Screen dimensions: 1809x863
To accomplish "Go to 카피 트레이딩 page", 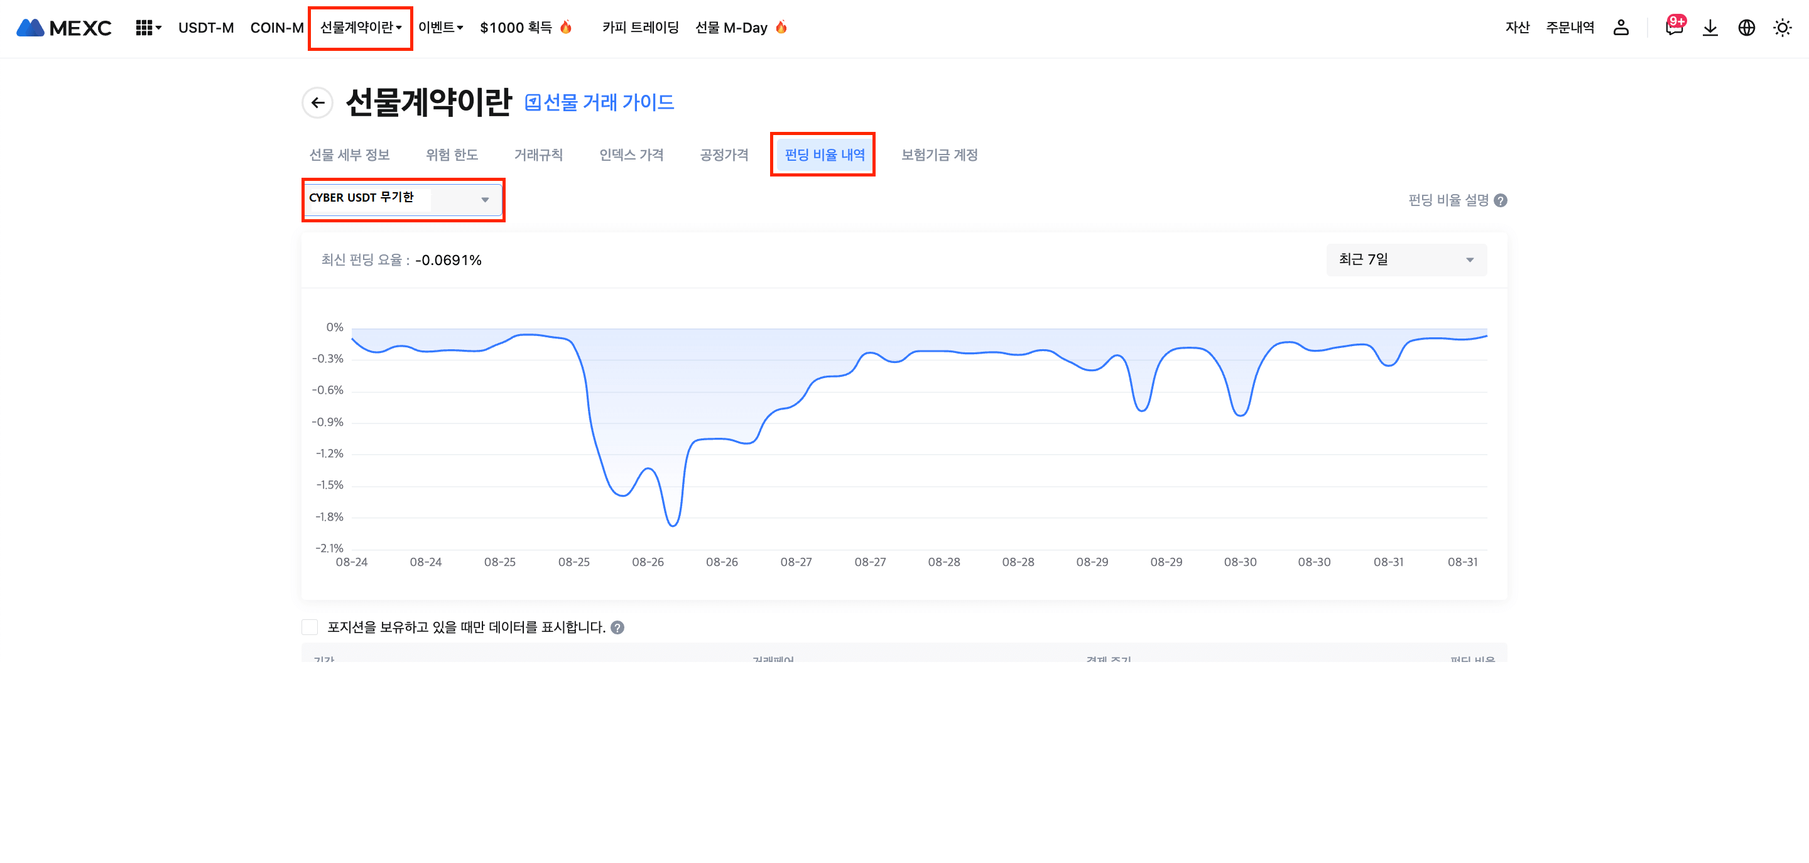I will point(640,28).
